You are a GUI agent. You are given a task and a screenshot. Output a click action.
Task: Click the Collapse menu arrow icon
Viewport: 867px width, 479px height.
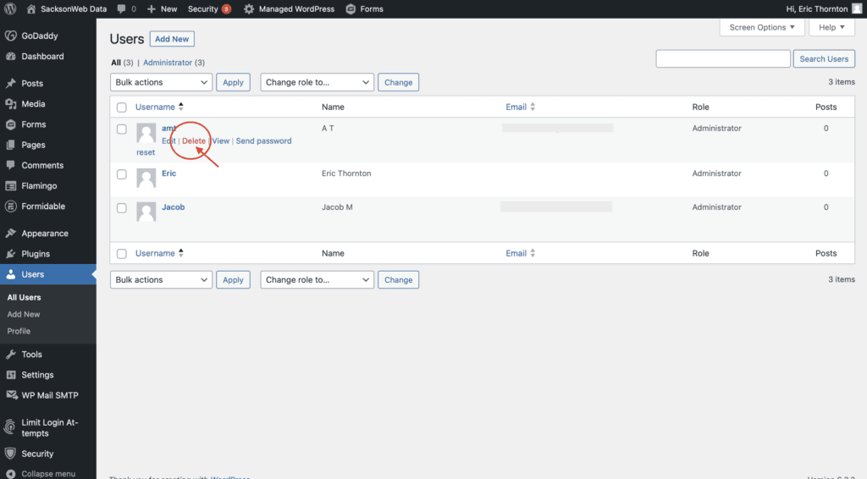point(10,474)
